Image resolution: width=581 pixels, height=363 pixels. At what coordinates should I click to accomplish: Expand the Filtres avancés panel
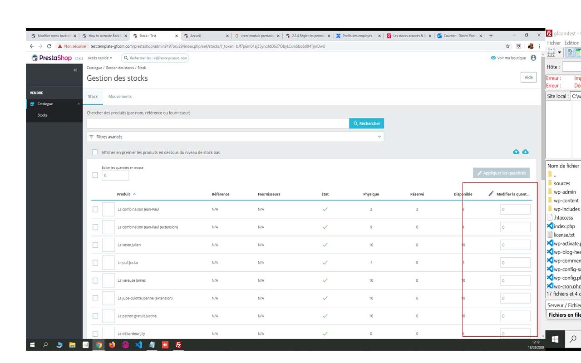[x=235, y=137]
